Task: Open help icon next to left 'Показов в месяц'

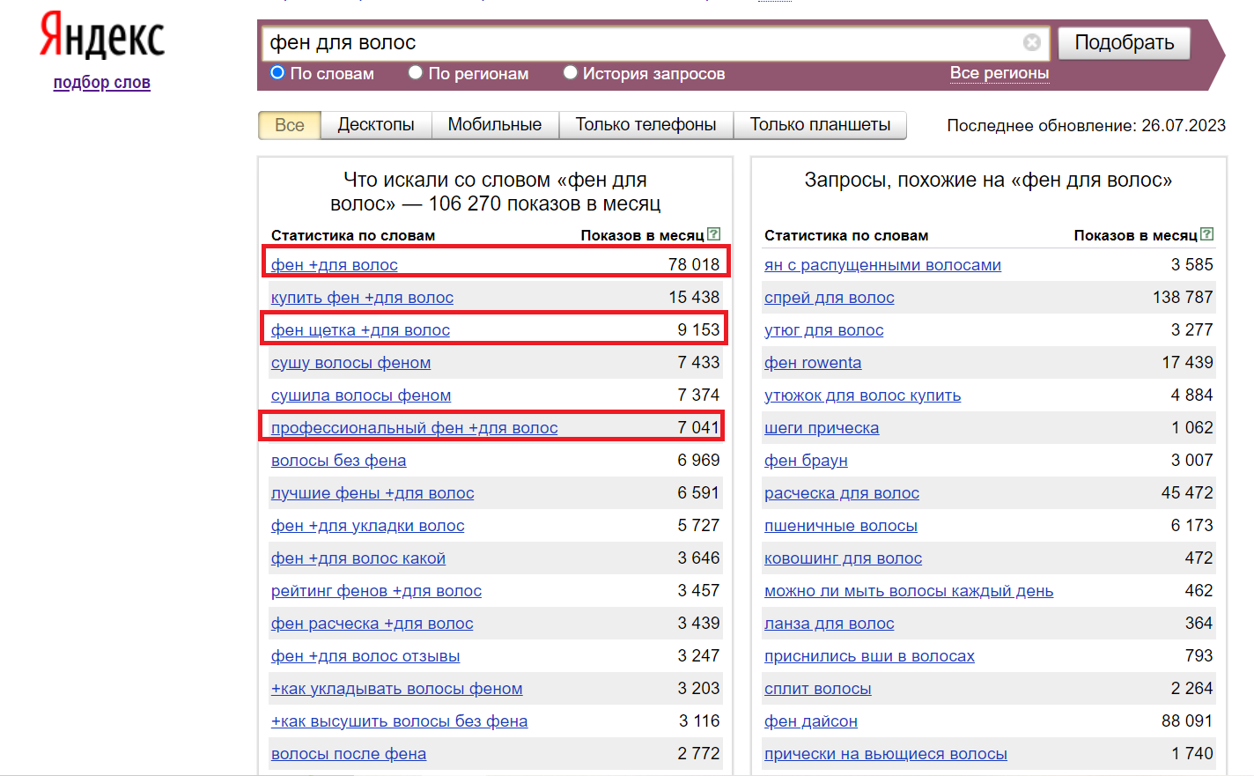Action: pyautogui.click(x=714, y=234)
